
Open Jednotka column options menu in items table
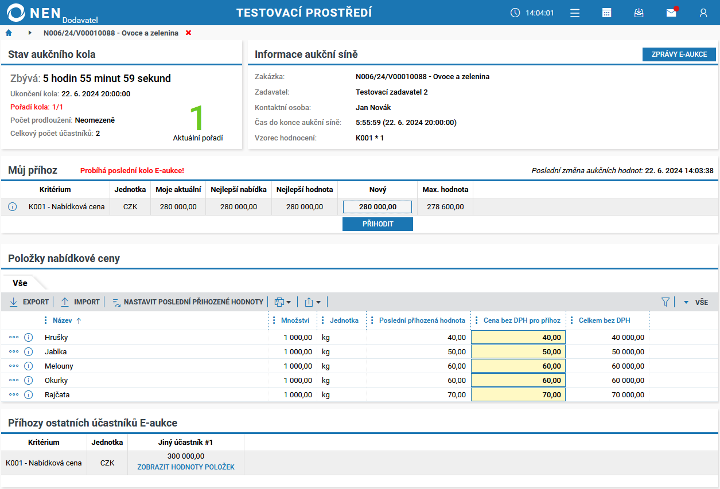(x=323, y=320)
